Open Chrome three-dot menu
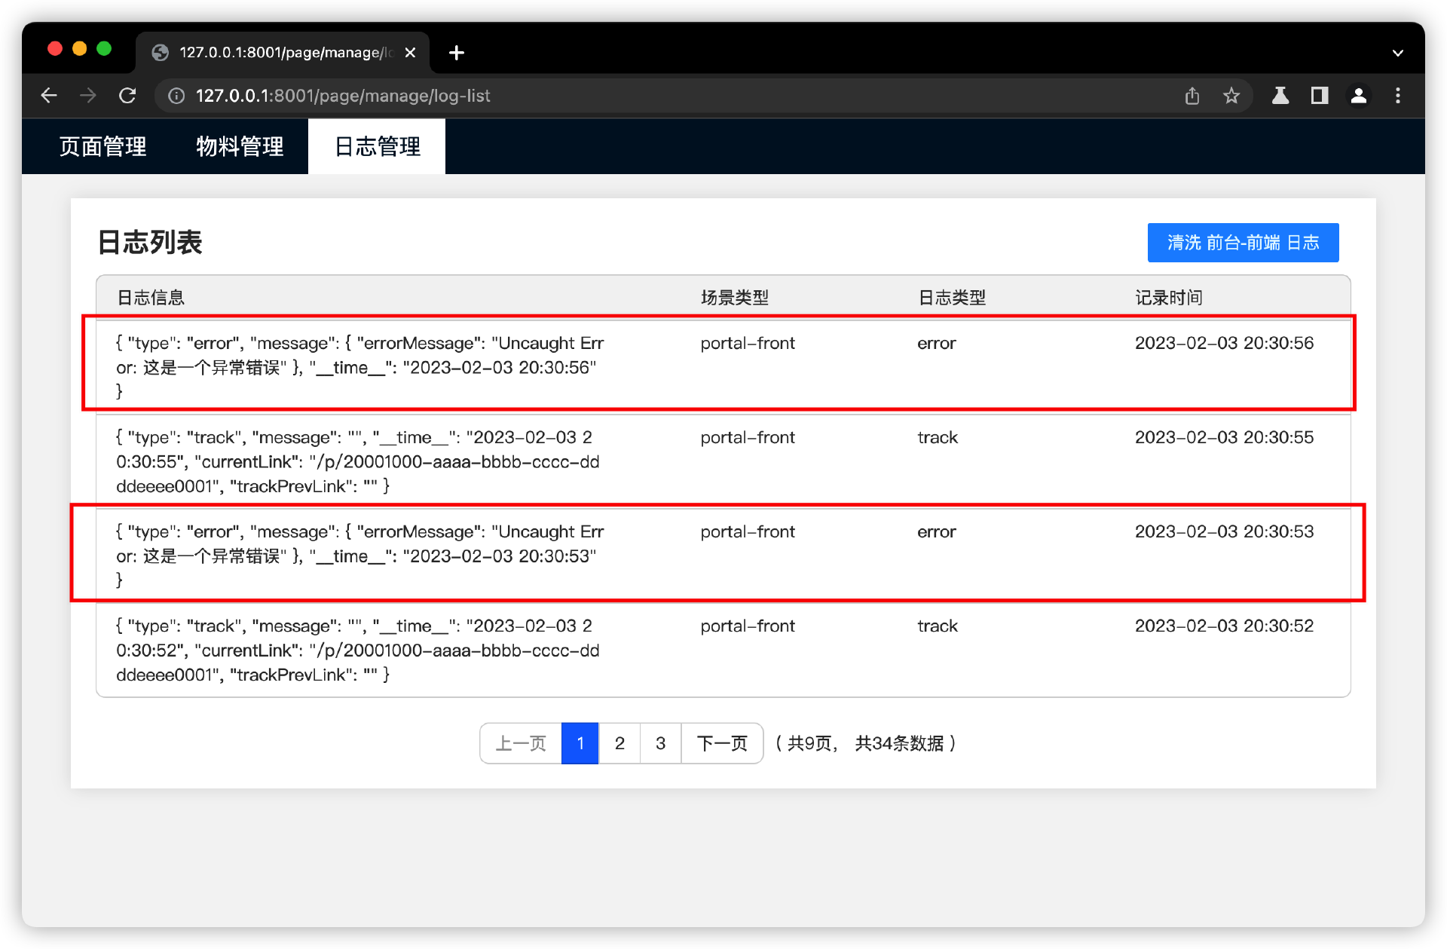This screenshot has height=949, width=1447. point(1397,96)
